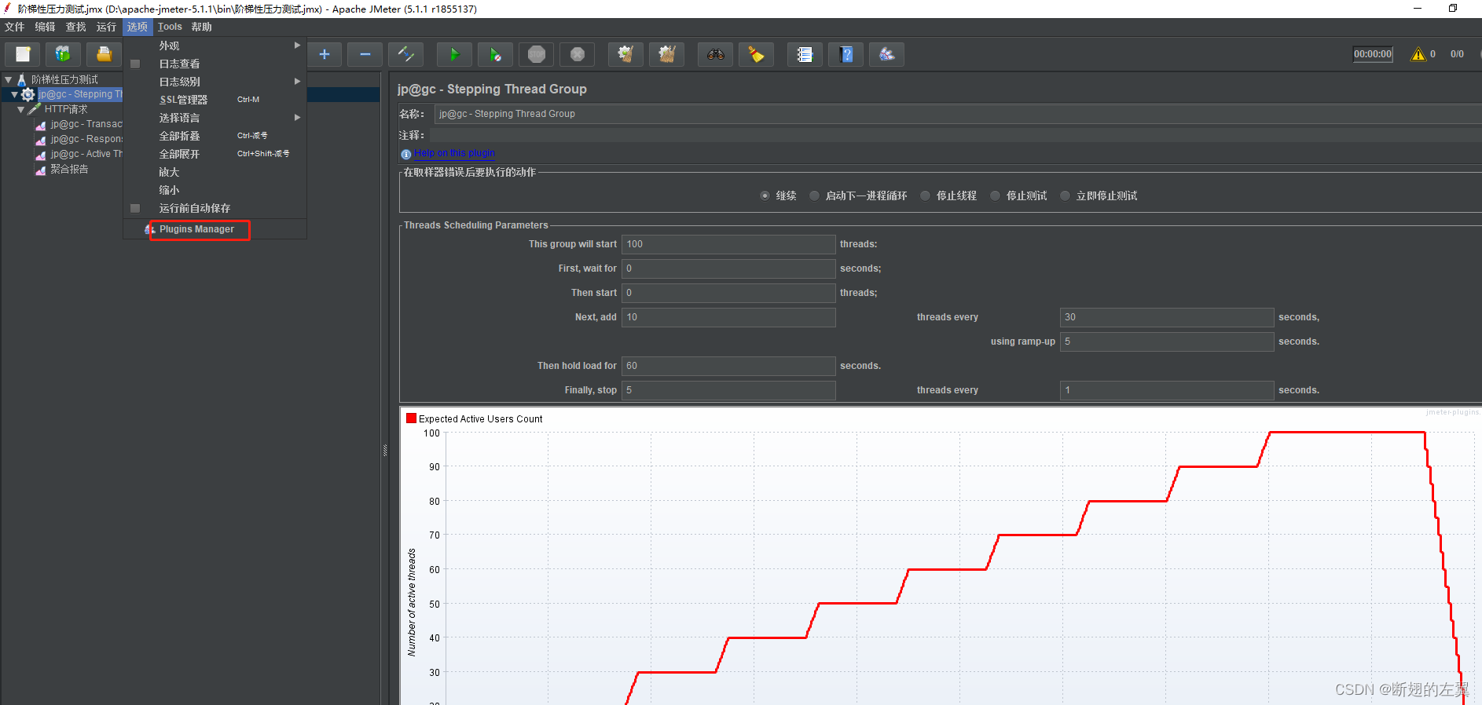1482x705 pixels.
Task: Click the 名称 name input field
Action: (x=958, y=114)
